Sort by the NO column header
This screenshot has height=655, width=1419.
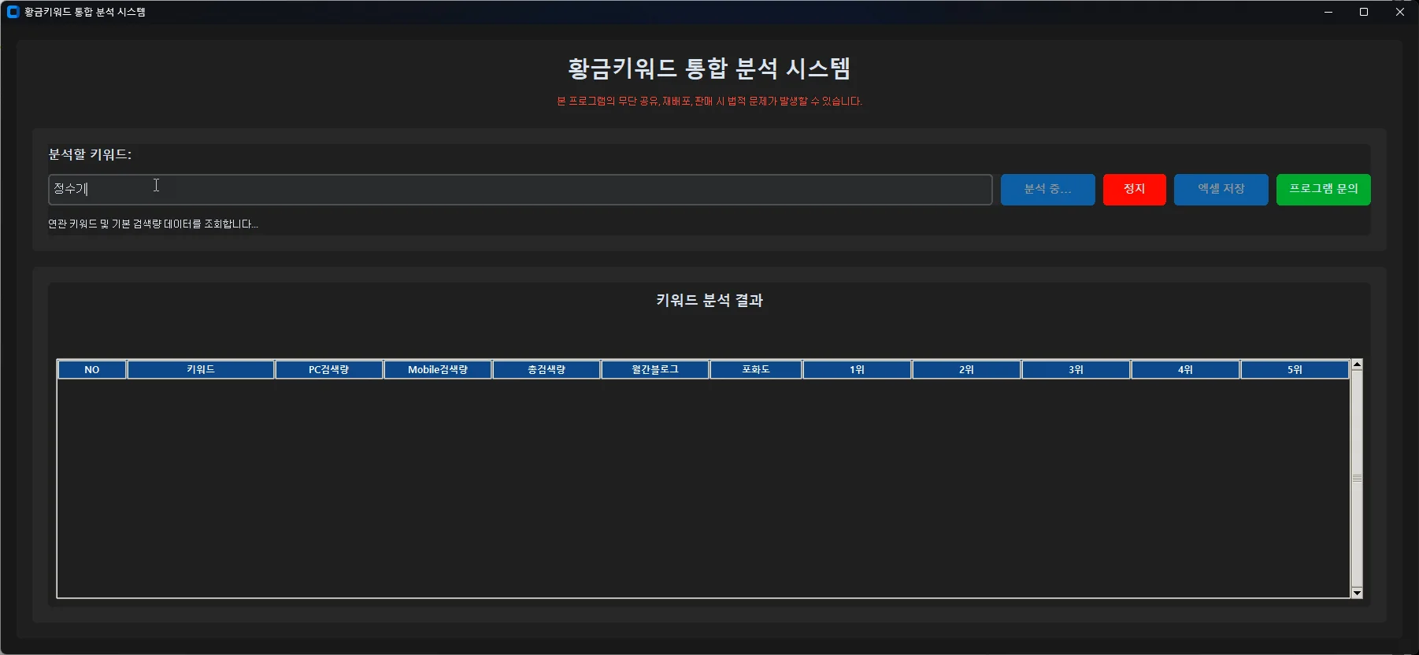[92, 370]
